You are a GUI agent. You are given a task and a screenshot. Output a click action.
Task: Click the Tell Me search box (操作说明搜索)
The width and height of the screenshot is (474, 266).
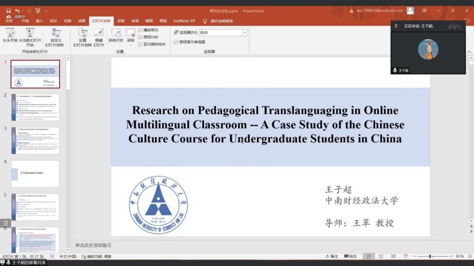pyautogui.click(x=222, y=21)
